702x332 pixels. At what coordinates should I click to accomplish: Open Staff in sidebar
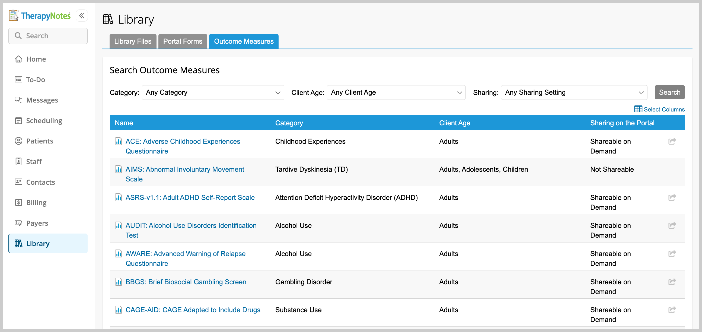click(48, 161)
